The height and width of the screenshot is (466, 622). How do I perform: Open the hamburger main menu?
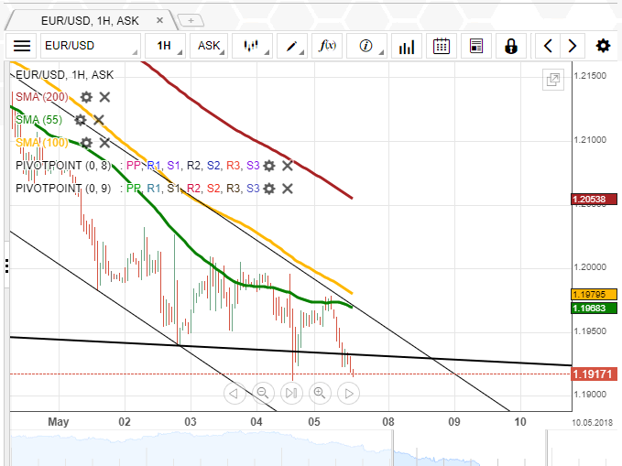tap(22, 46)
